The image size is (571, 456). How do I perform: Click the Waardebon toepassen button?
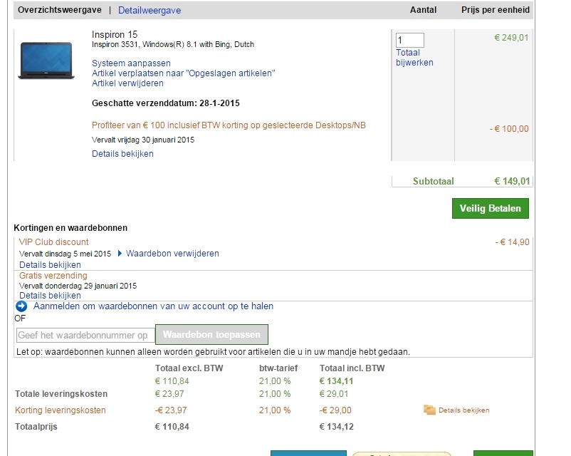(211, 334)
